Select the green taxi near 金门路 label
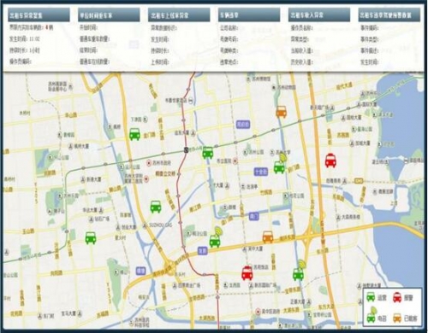The image size is (428, 333). (134, 134)
